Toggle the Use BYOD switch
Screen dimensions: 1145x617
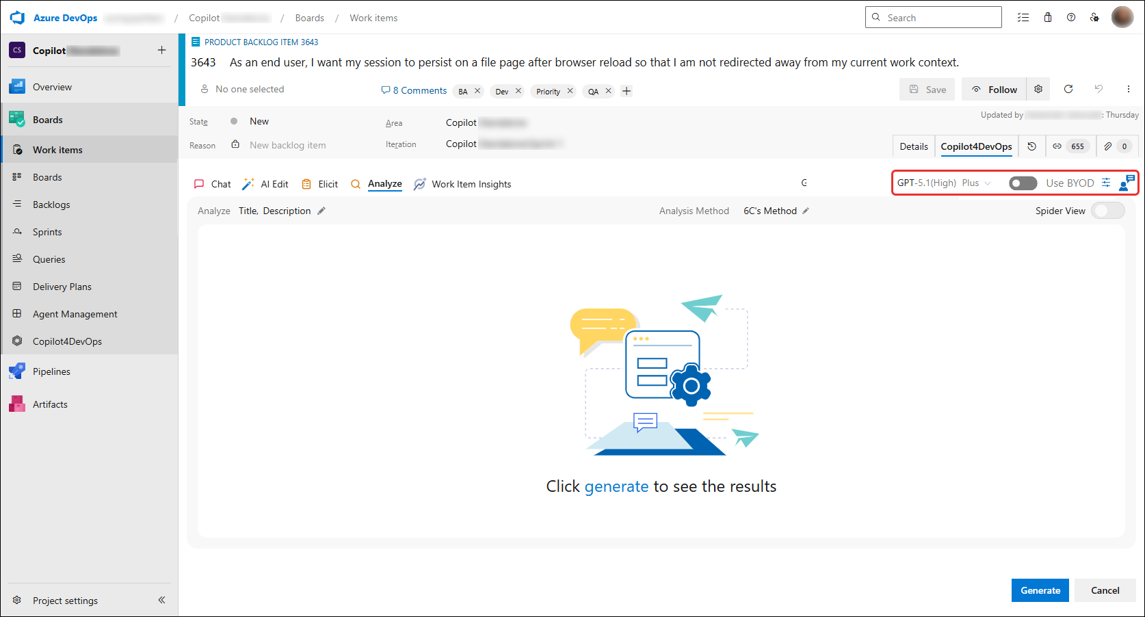tap(1023, 183)
